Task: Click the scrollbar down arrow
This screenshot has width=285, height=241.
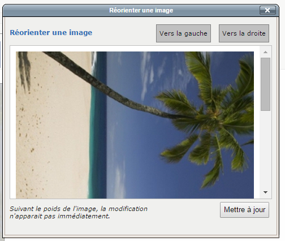Action: coord(265,192)
